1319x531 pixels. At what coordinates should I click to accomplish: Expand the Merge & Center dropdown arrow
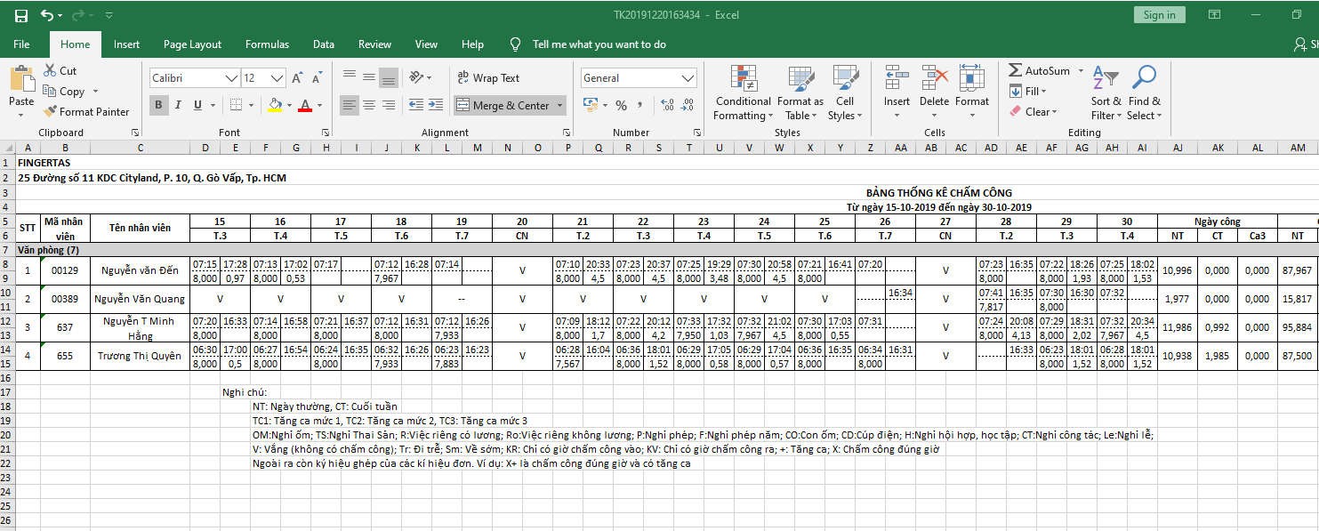(x=560, y=106)
